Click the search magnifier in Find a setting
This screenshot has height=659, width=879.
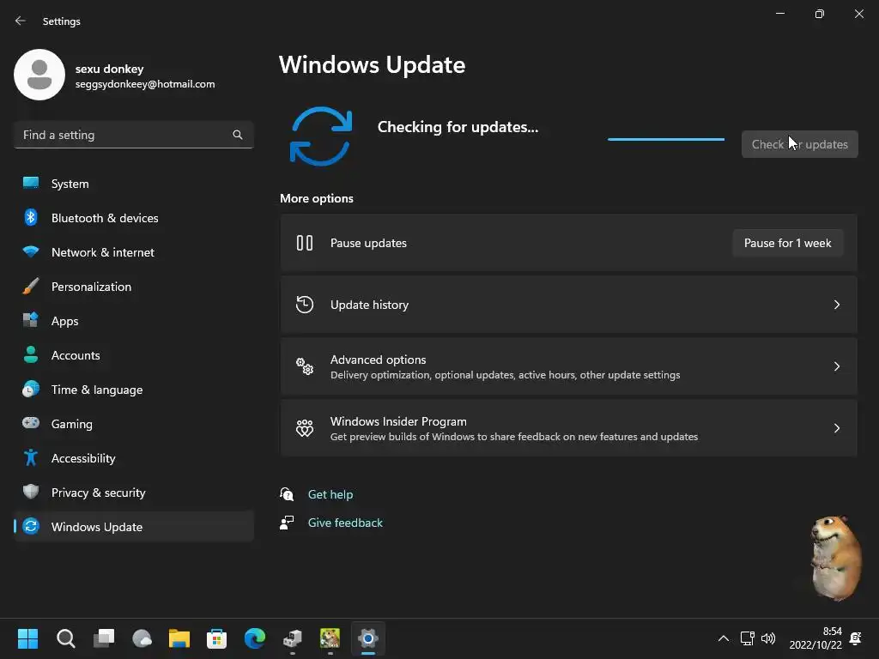pos(238,135)
